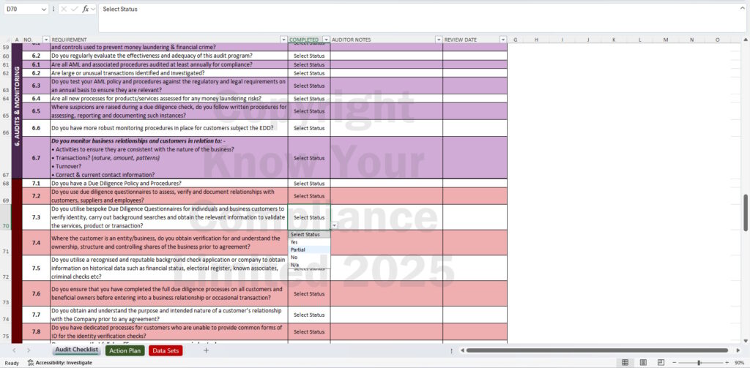This screenshot has height=368, width=750.
Task: Choose 'Yes' from the status list
Action: [294, 242]
